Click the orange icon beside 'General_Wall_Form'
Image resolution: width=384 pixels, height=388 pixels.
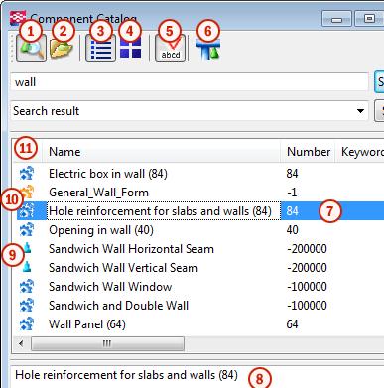(x=27, y=192)
